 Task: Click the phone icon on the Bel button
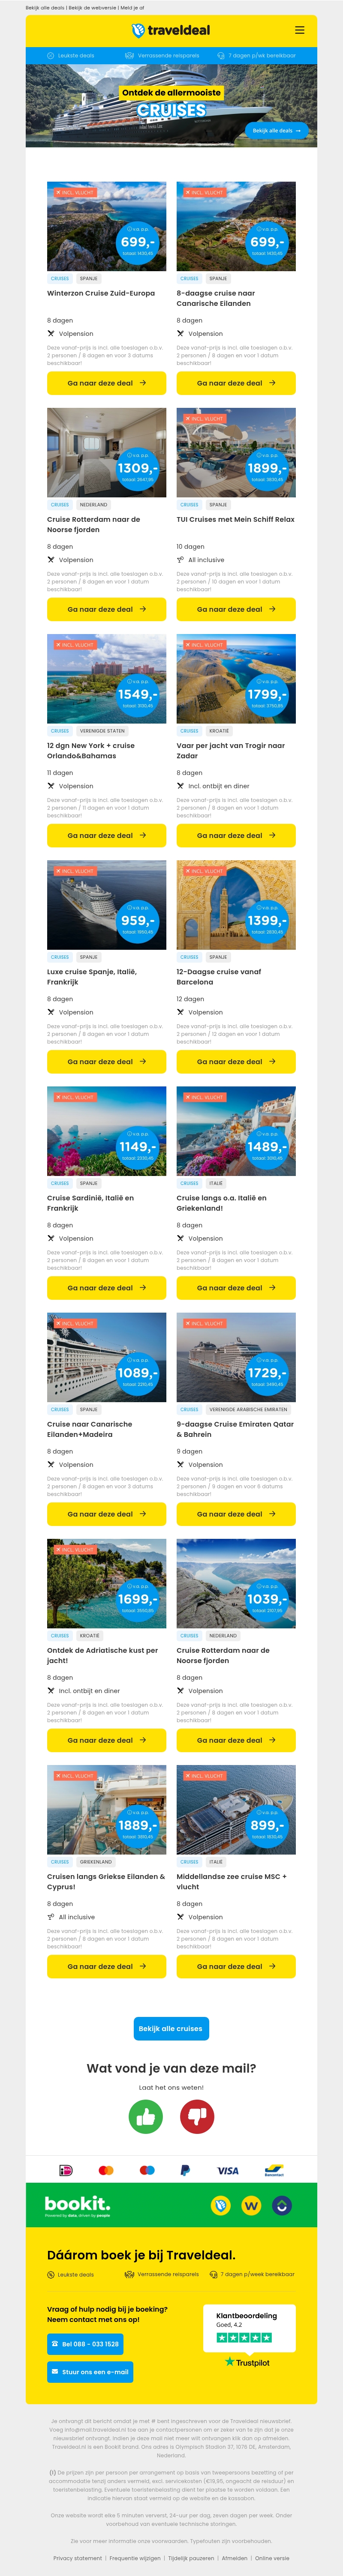[56, 2343]
